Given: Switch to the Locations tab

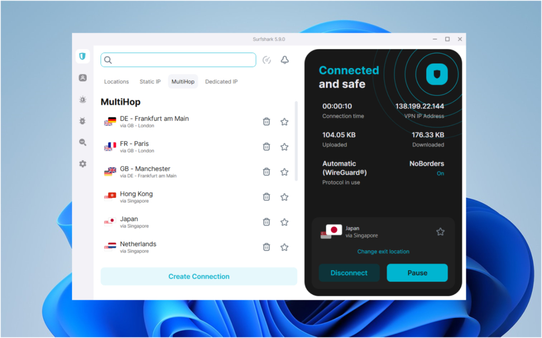Looking at the screenshot, I should [116, 81].
